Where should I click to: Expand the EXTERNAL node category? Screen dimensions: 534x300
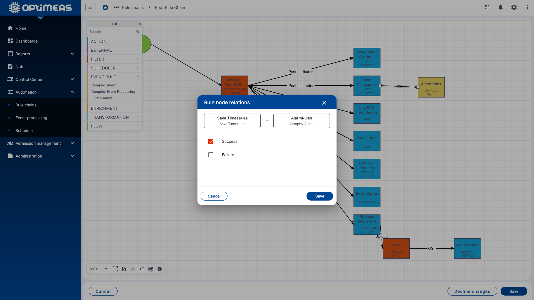coord(115,50)
